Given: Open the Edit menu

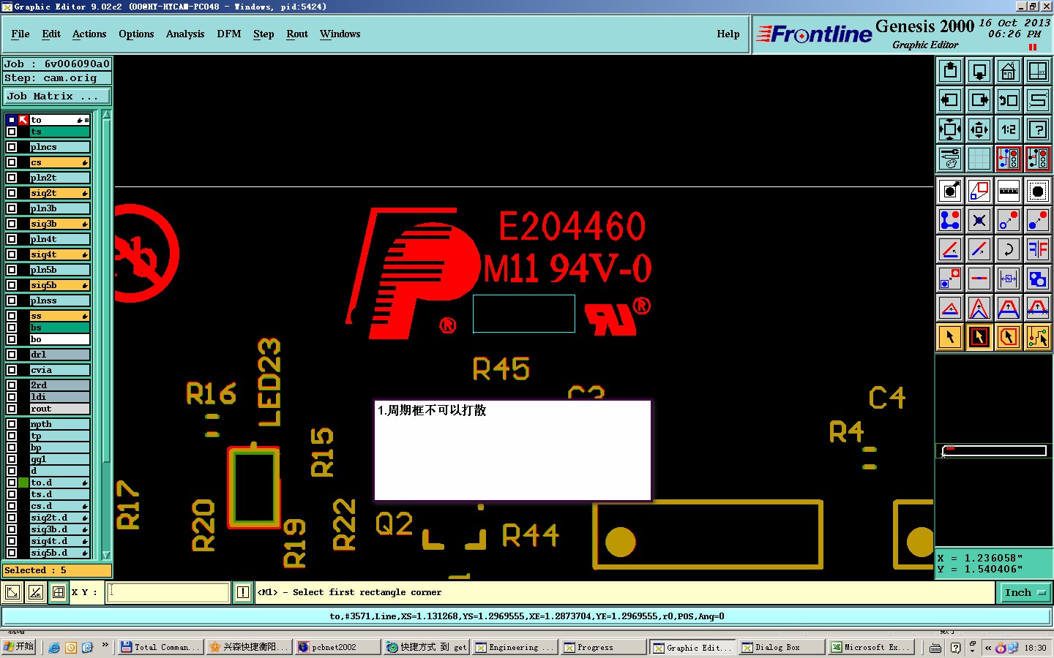Looking at the screenshot, I should pyautogui.click(x=51, y=34).
